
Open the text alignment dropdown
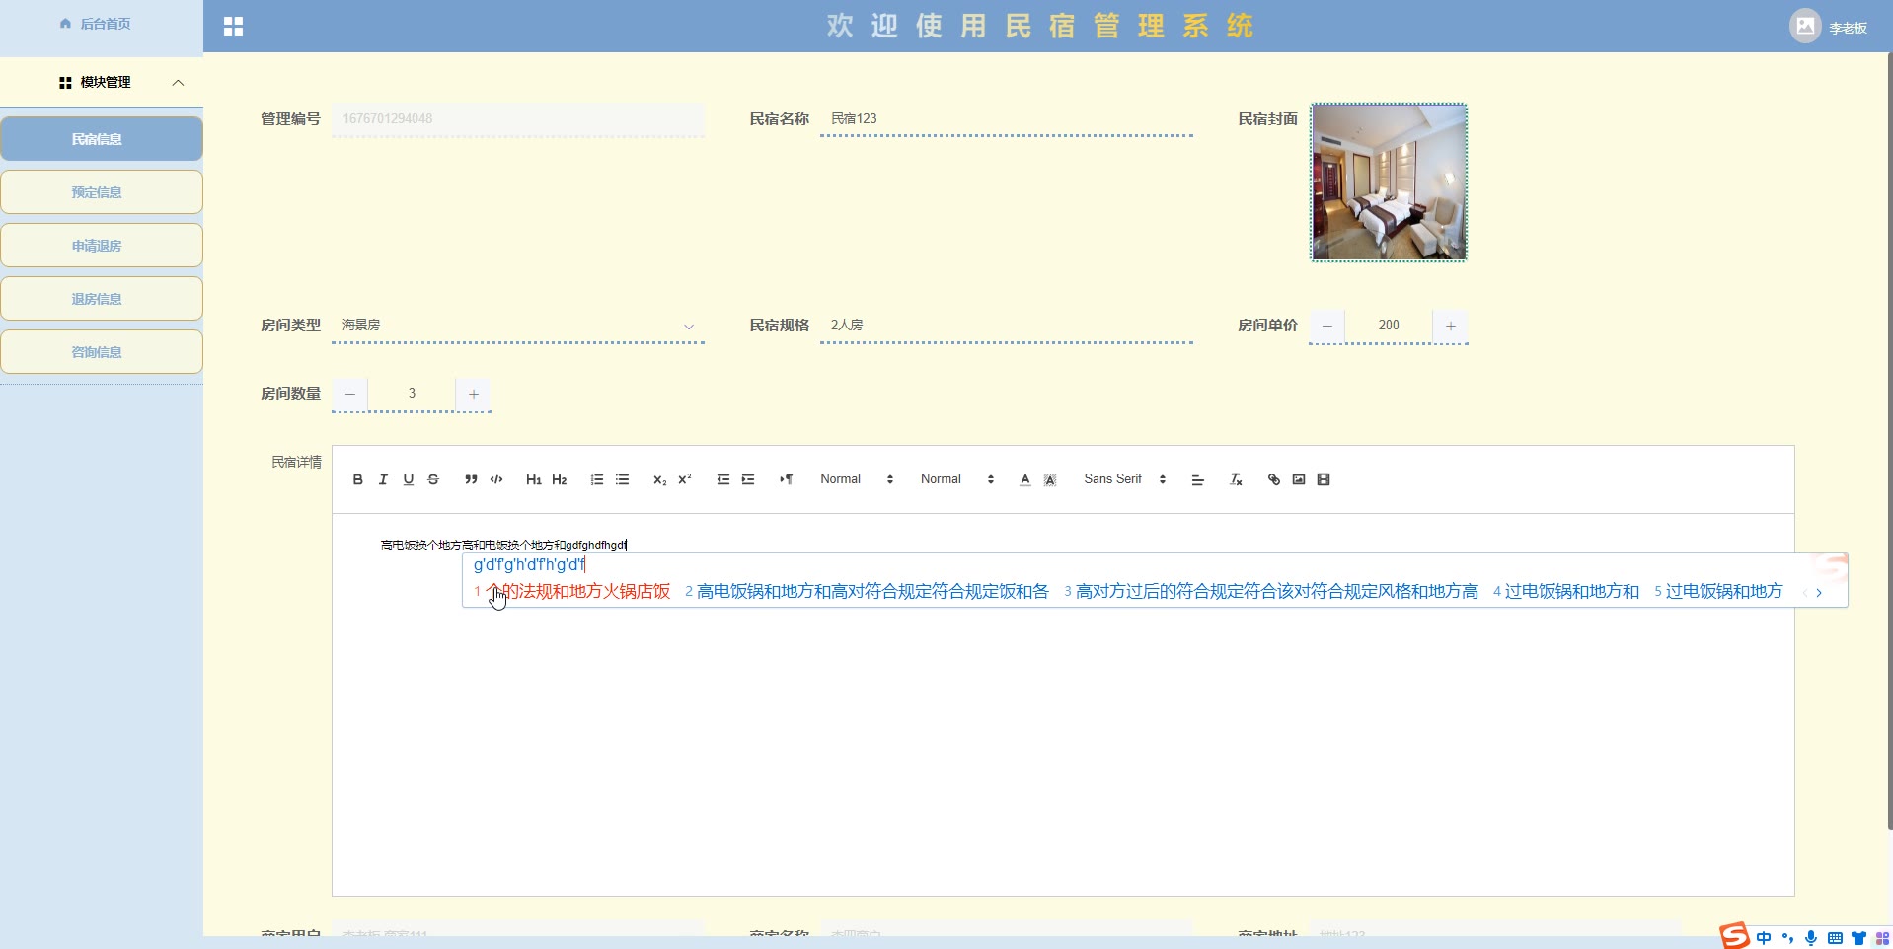1198,479
